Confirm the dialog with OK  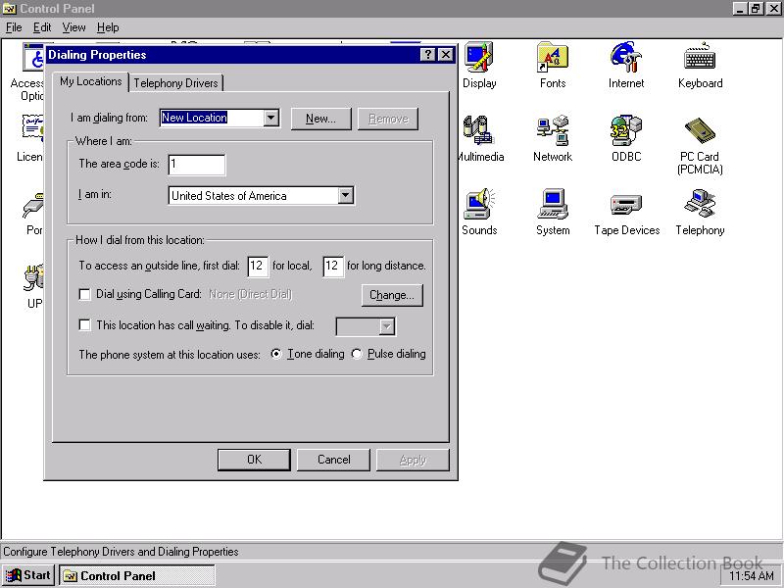coord(254,460)
